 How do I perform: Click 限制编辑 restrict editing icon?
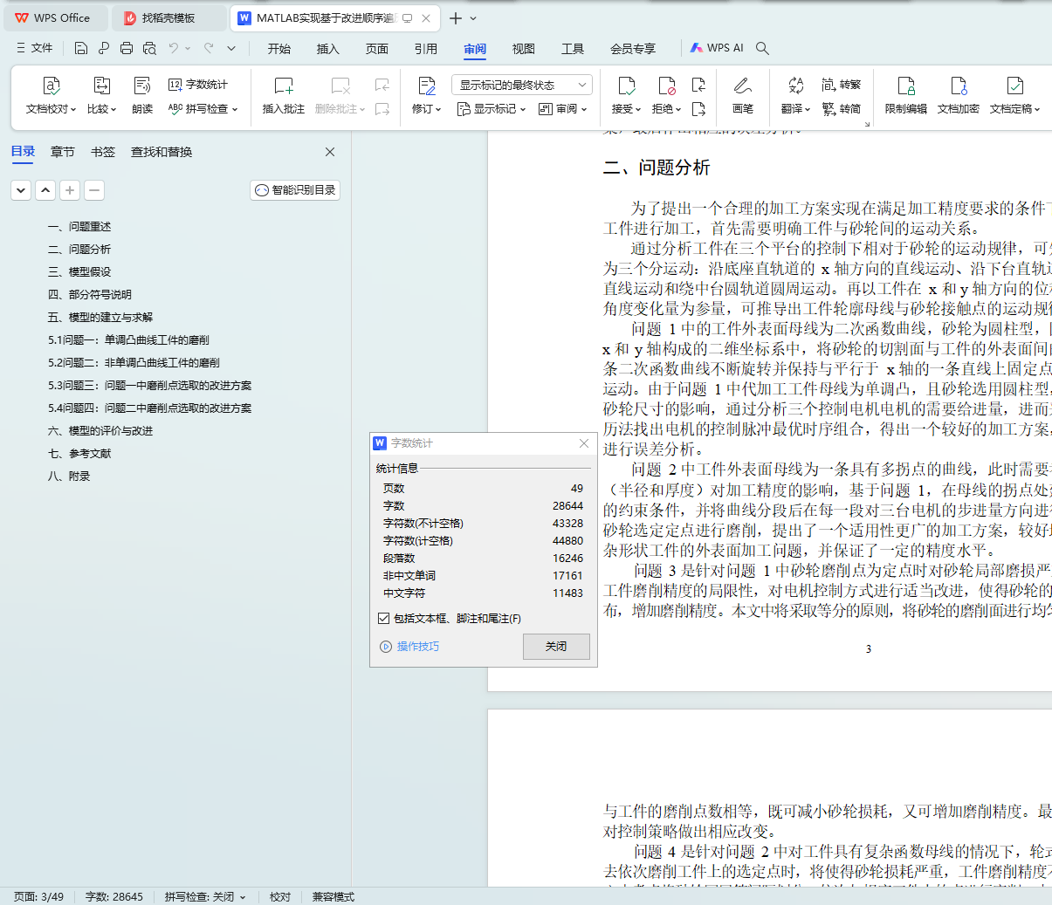[x=906, y=86]
